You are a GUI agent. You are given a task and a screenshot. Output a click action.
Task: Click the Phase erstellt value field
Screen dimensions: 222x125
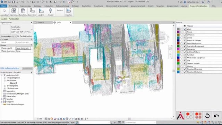point(23,48)
